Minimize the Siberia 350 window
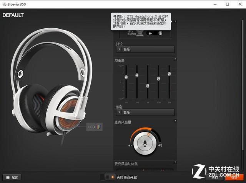This screenshot has height=183, width=246. click(215, 4)
